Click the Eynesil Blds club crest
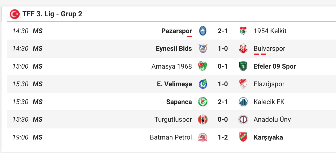 pyautogui.click(x=203, y=49)
